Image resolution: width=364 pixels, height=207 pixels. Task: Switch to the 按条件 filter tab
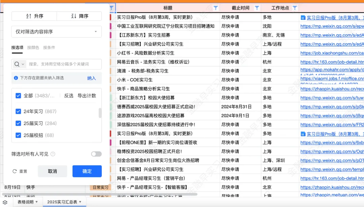[x=49, y=47]
